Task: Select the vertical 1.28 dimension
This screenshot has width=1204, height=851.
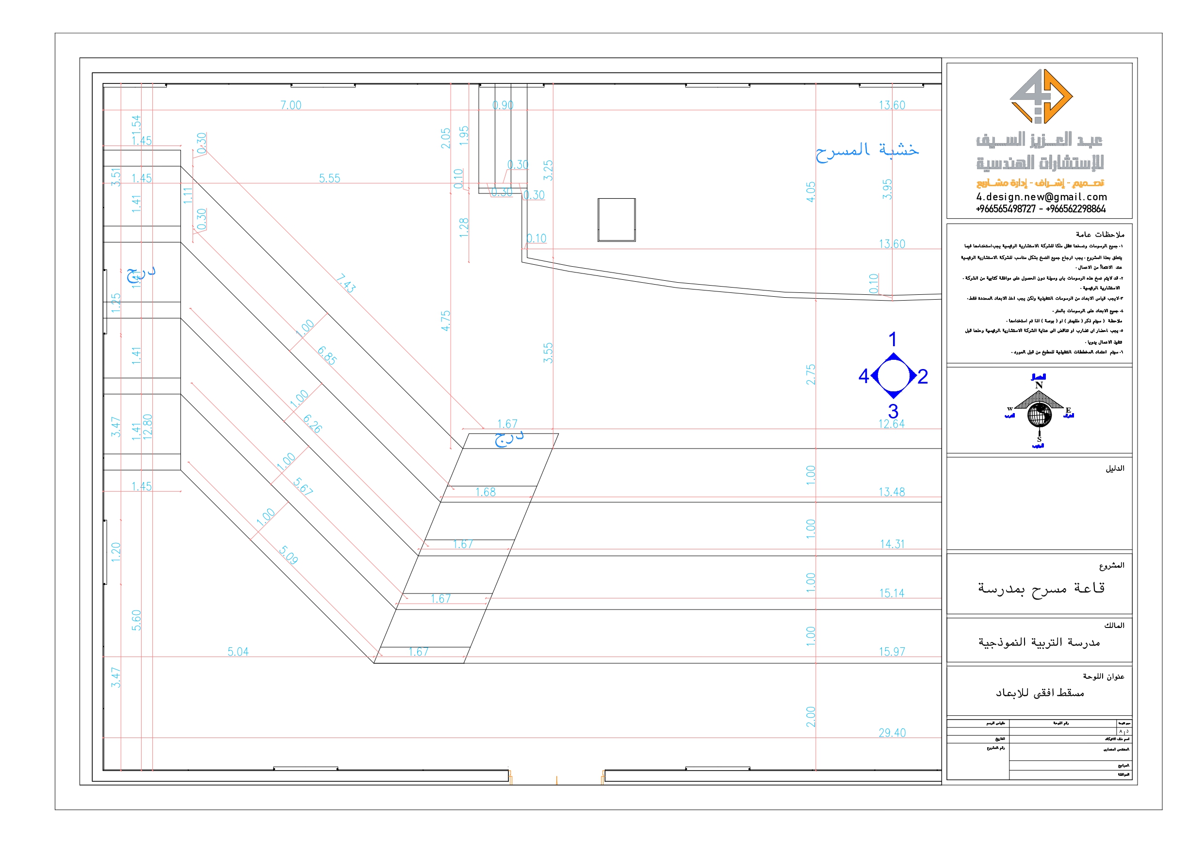Action: pyautogui.click(x=464, y=228)
